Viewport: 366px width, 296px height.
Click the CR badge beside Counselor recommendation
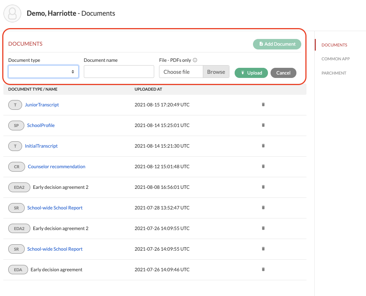pos(16,167)
